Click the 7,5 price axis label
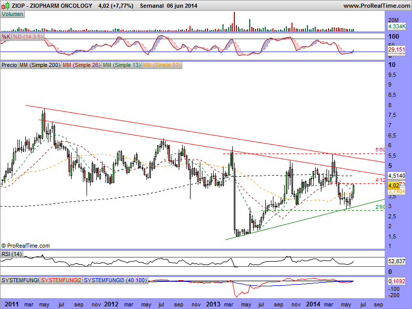 (x=392, y=115)
